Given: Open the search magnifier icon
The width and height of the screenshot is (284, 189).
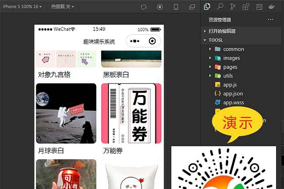Looking at the screenshot, I should click(220, 7).
